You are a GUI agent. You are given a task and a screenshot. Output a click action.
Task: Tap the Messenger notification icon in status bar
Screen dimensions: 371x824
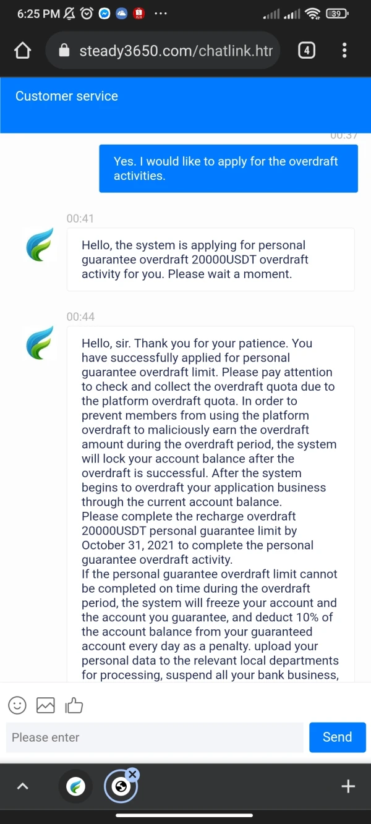pyautogui.click(x=104, y=14)
